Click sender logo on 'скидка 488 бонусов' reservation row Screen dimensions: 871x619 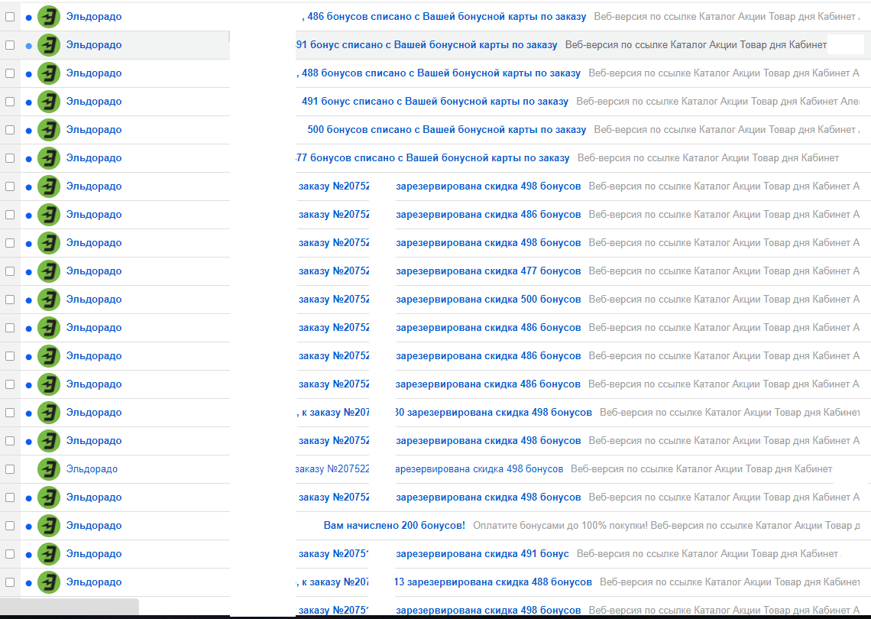tap(49, 582)
